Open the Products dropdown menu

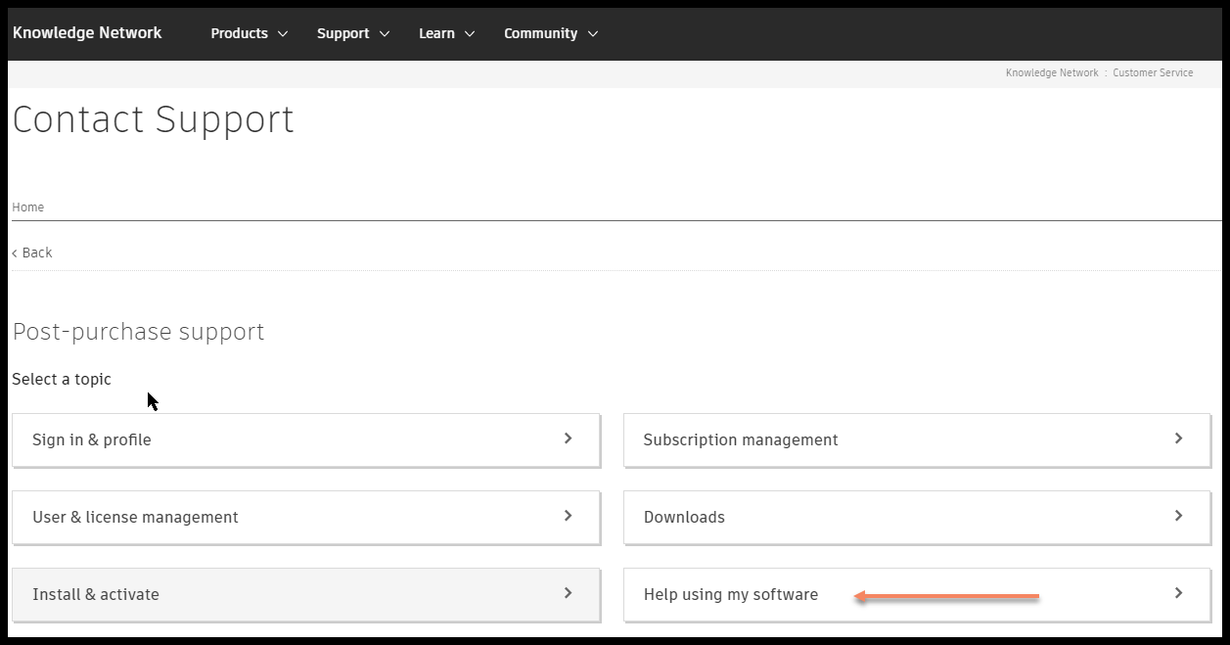coord(249,32)
